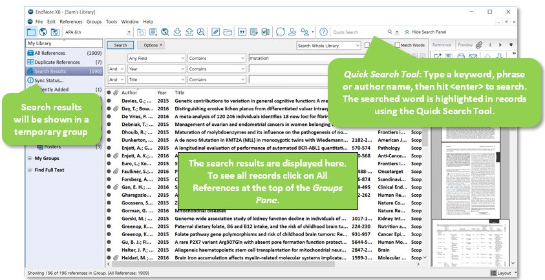Switch to the Preview tab
The height and width of the screenshot is (280, 545).
coord(465,45)
